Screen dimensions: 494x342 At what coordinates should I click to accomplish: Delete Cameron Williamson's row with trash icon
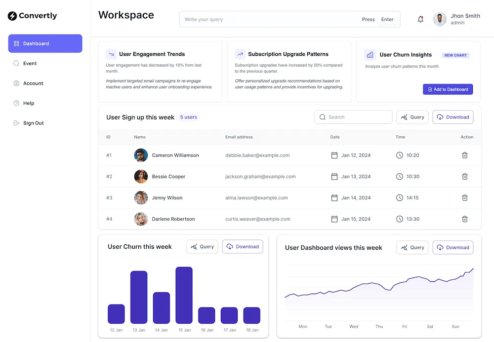click(464, 155)
